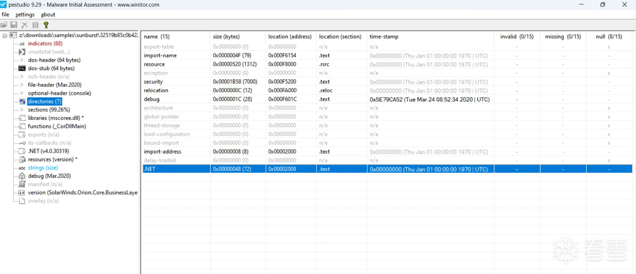The width and height of the screenshot is (636, 274).
Task: Open the file menu
Action: [x=5, y=15]
